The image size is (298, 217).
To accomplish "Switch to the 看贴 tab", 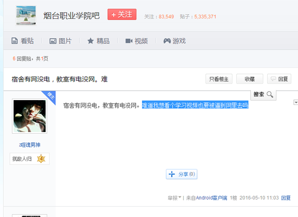I will tap(23, 41).
